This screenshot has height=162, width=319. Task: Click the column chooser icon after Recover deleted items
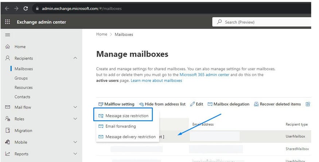(308, 104)
